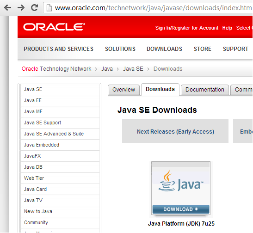Image resolution: width=253 pixels, height=233 pixels.
Task: Open Java DB in the sidebar
Action: 60,167
